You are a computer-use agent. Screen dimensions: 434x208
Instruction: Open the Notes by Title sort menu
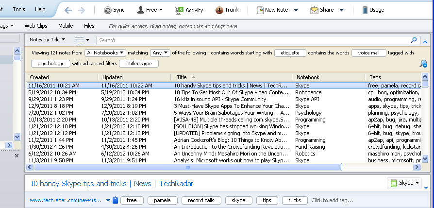(x=47, y=39)
